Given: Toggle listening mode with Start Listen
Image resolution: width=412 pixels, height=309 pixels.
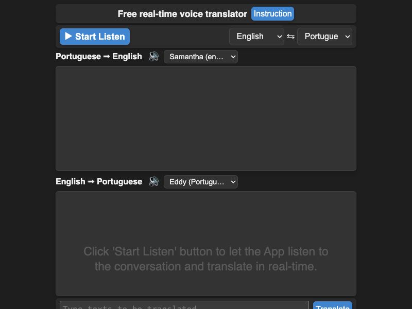Looking at the screenshot, I should pos(94,36).
